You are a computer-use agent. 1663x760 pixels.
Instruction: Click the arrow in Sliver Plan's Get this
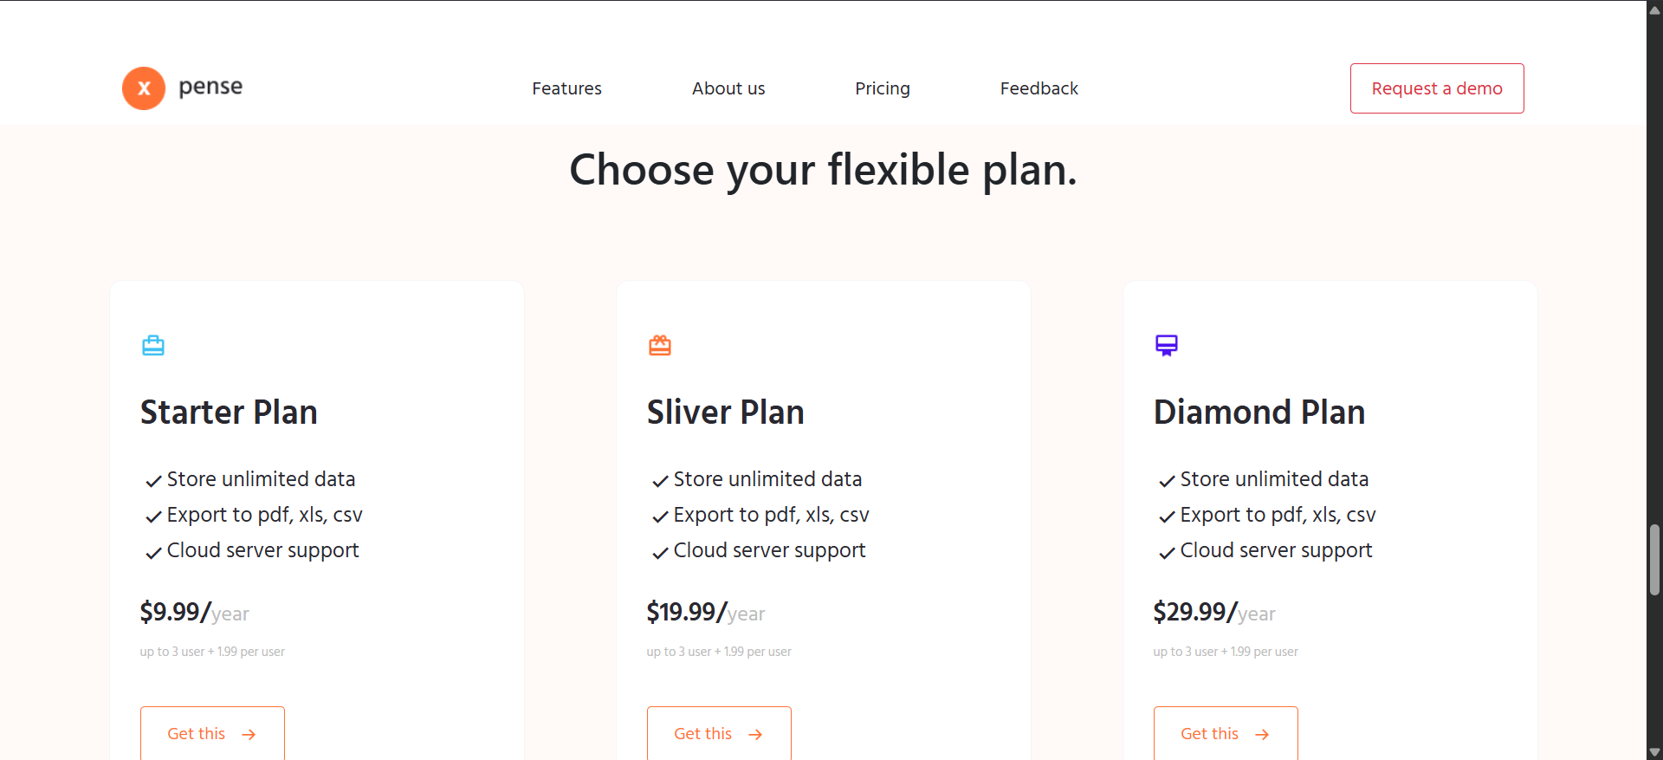pyautogui.click(x=755, y=735)
